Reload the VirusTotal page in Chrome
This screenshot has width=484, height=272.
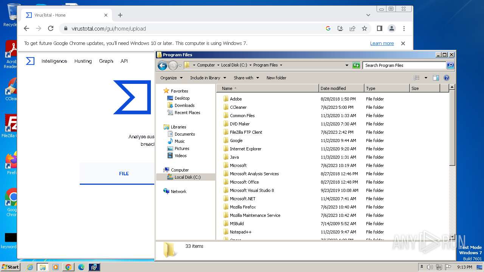coord(51,28)
